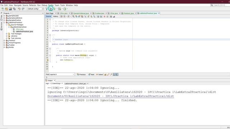Click the Files side panel tab
The width and height of the screenshot is (230, 129).
[x=1, y=18]
